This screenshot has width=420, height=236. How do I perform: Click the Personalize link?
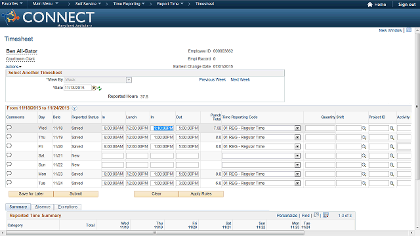tap(287, 216)
